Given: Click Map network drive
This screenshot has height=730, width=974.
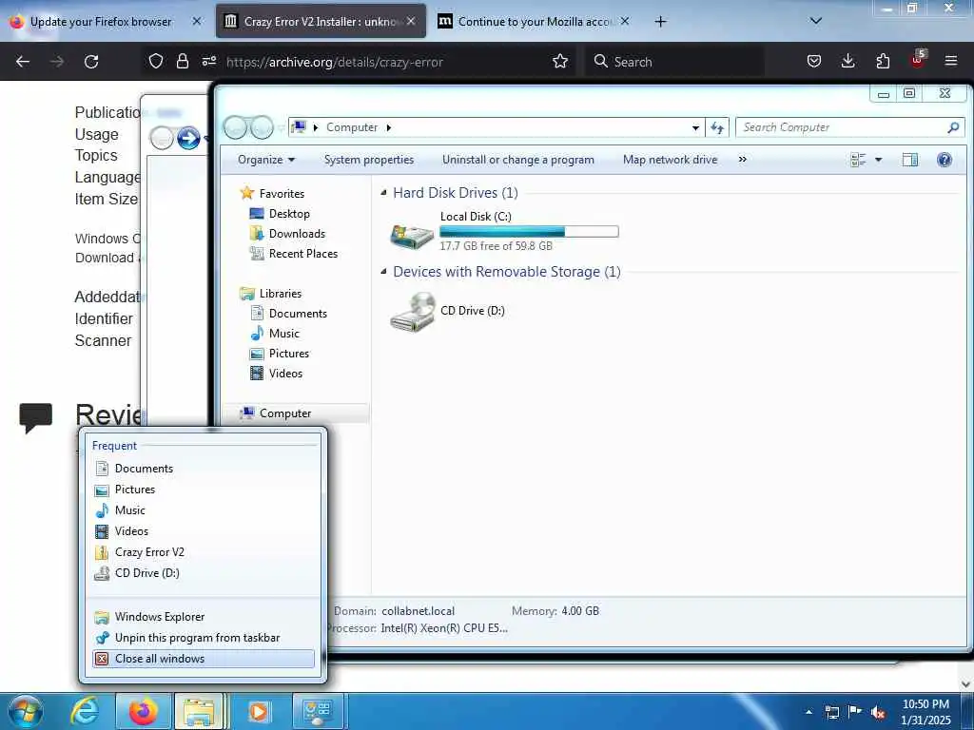Looking at the screenshot, I should pos(670,160).
